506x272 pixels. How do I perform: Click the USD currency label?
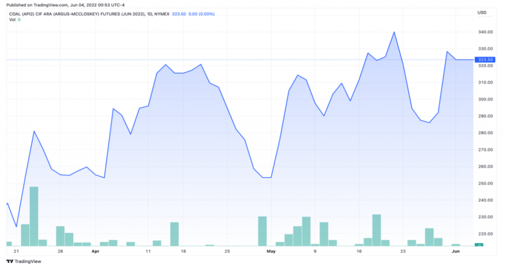(x=482, y=12)
